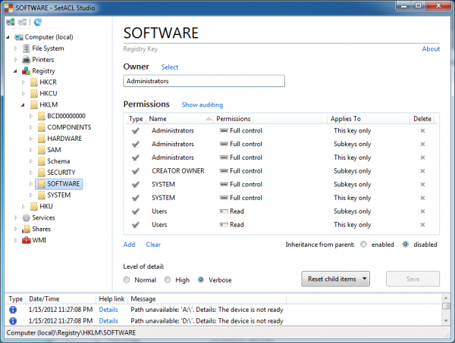Click the Services gear icon
The height and width of the screenshot is (343, 455).
(x=26, y=218)
